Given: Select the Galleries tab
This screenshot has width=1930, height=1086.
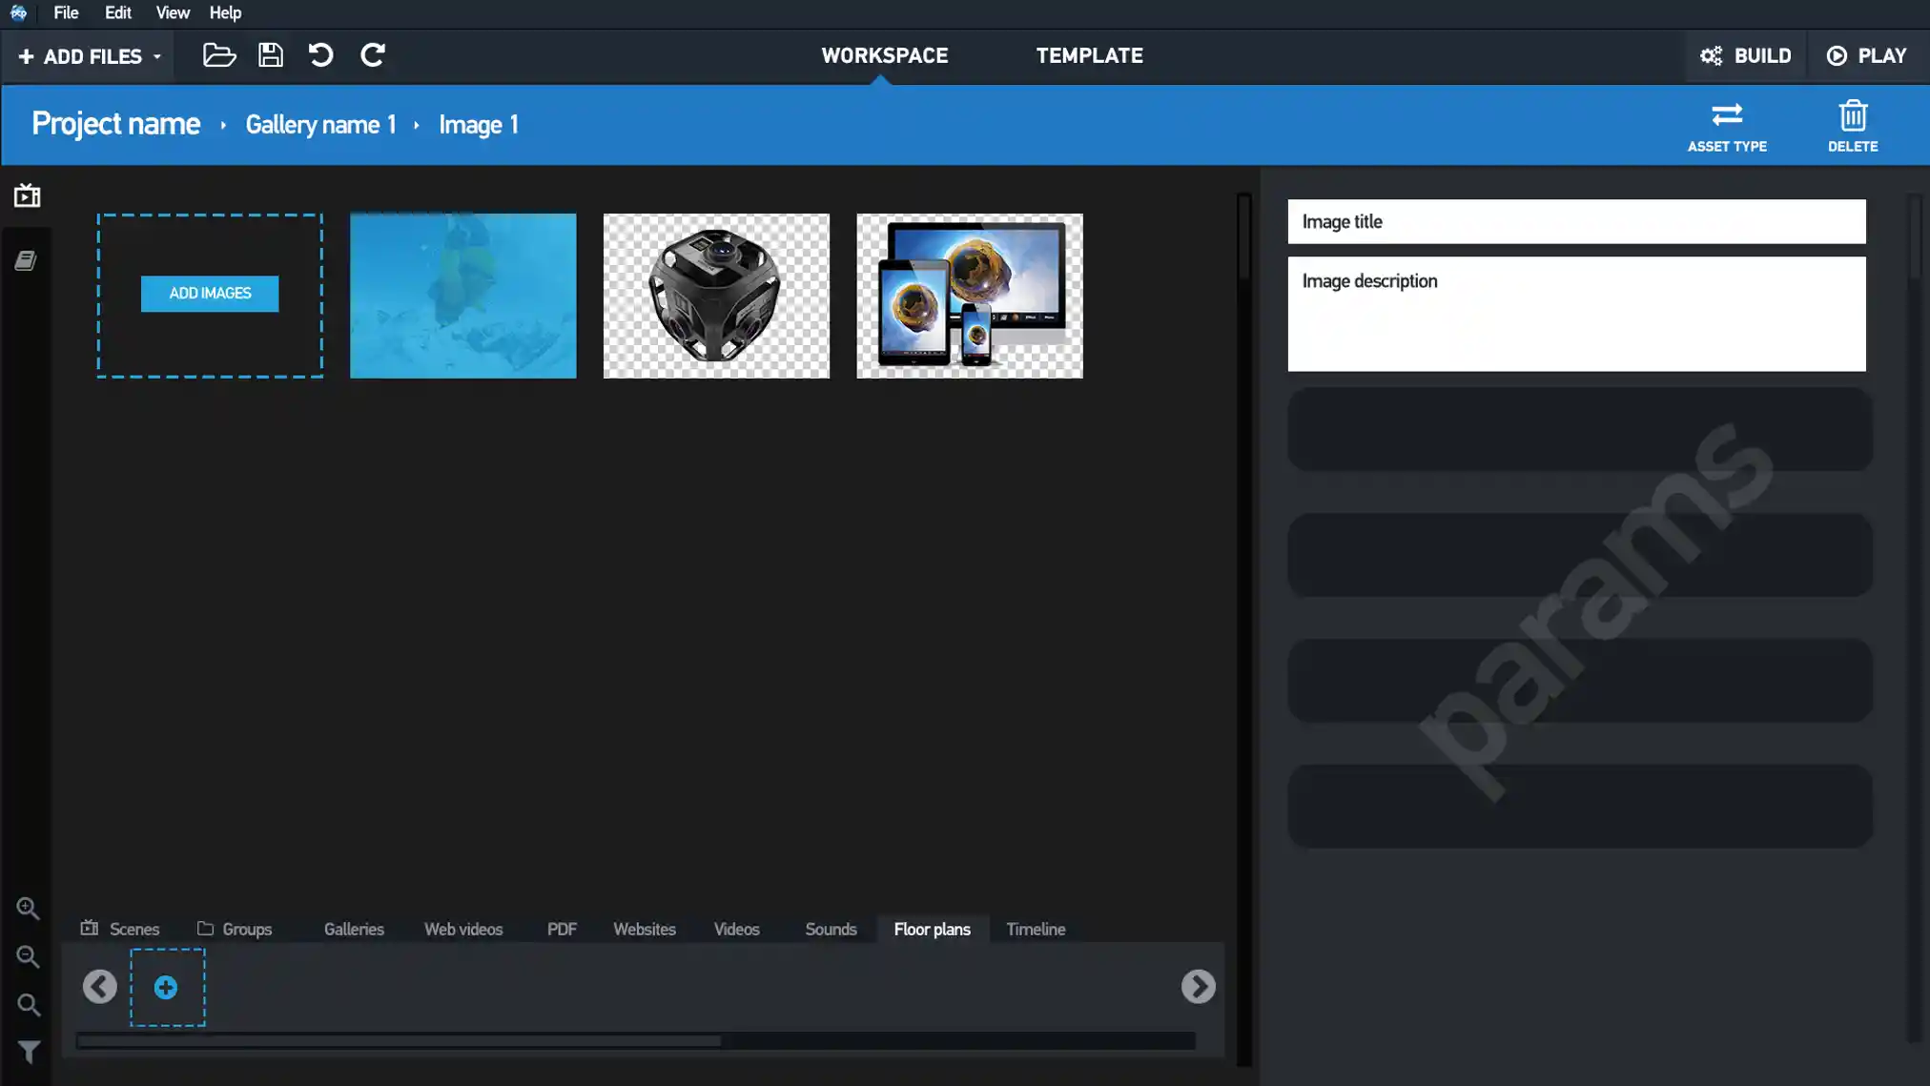Looking at the screenshot, I should click(353, 929).
